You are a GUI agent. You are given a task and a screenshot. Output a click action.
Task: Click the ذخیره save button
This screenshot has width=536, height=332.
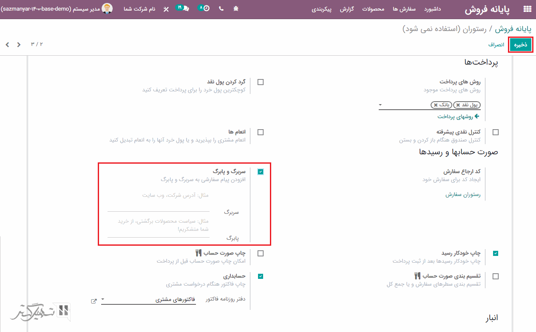[x=521, y=45]
